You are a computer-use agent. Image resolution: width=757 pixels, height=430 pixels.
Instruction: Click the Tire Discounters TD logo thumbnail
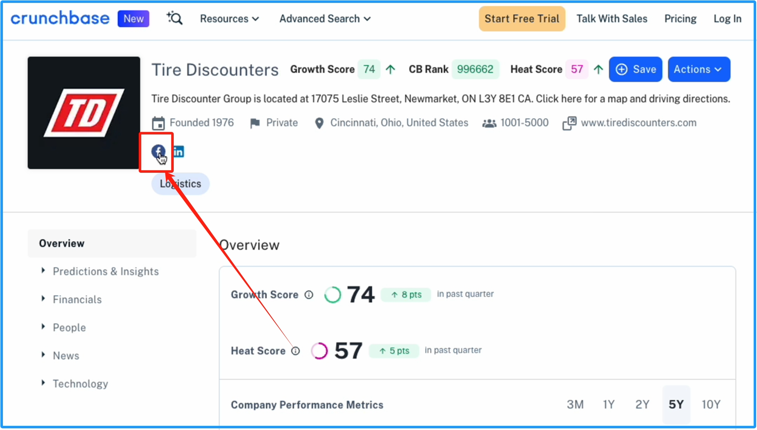point(84,113)
